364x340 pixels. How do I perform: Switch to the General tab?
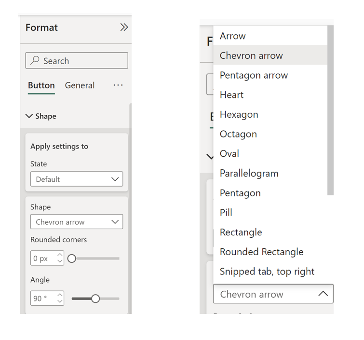click(x=80, y=85)
